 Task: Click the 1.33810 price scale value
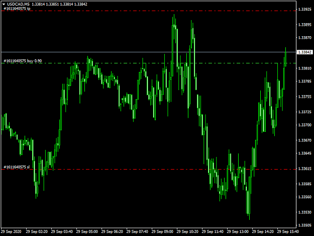point(305,68)
